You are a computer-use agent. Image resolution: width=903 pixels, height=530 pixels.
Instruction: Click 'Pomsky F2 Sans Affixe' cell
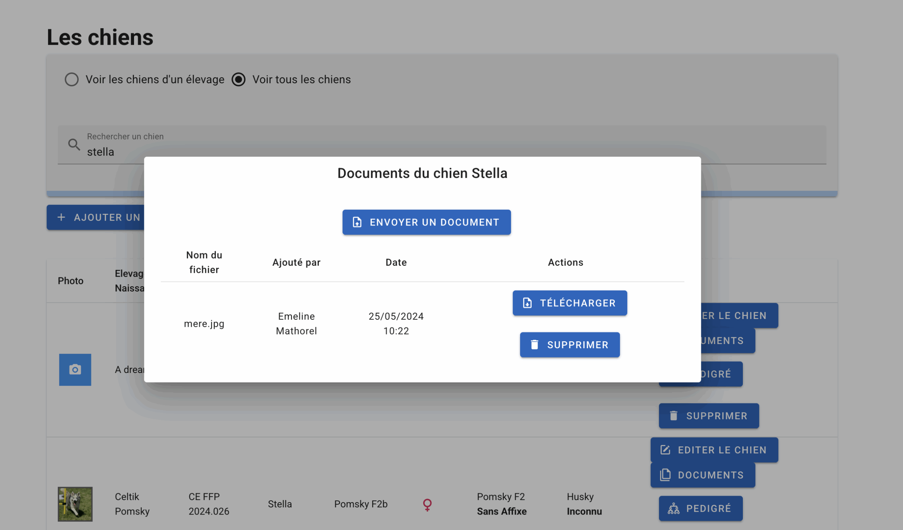pyautogui.click(x=502, y=504)
